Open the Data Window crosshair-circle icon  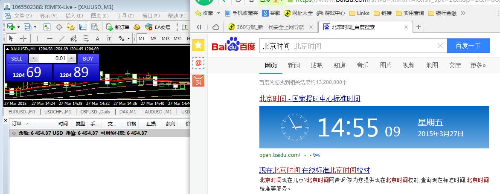pos(59,27)
